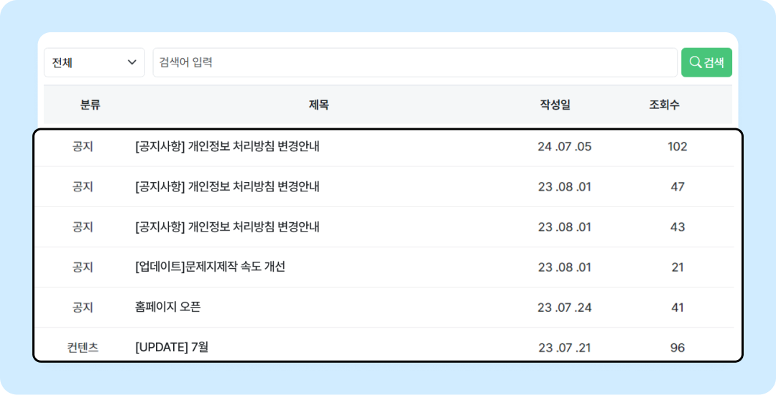Open the 전체 category dropdown
Image resolution: width=776 pixels, height=395 pixels.
tap(94, 62)
